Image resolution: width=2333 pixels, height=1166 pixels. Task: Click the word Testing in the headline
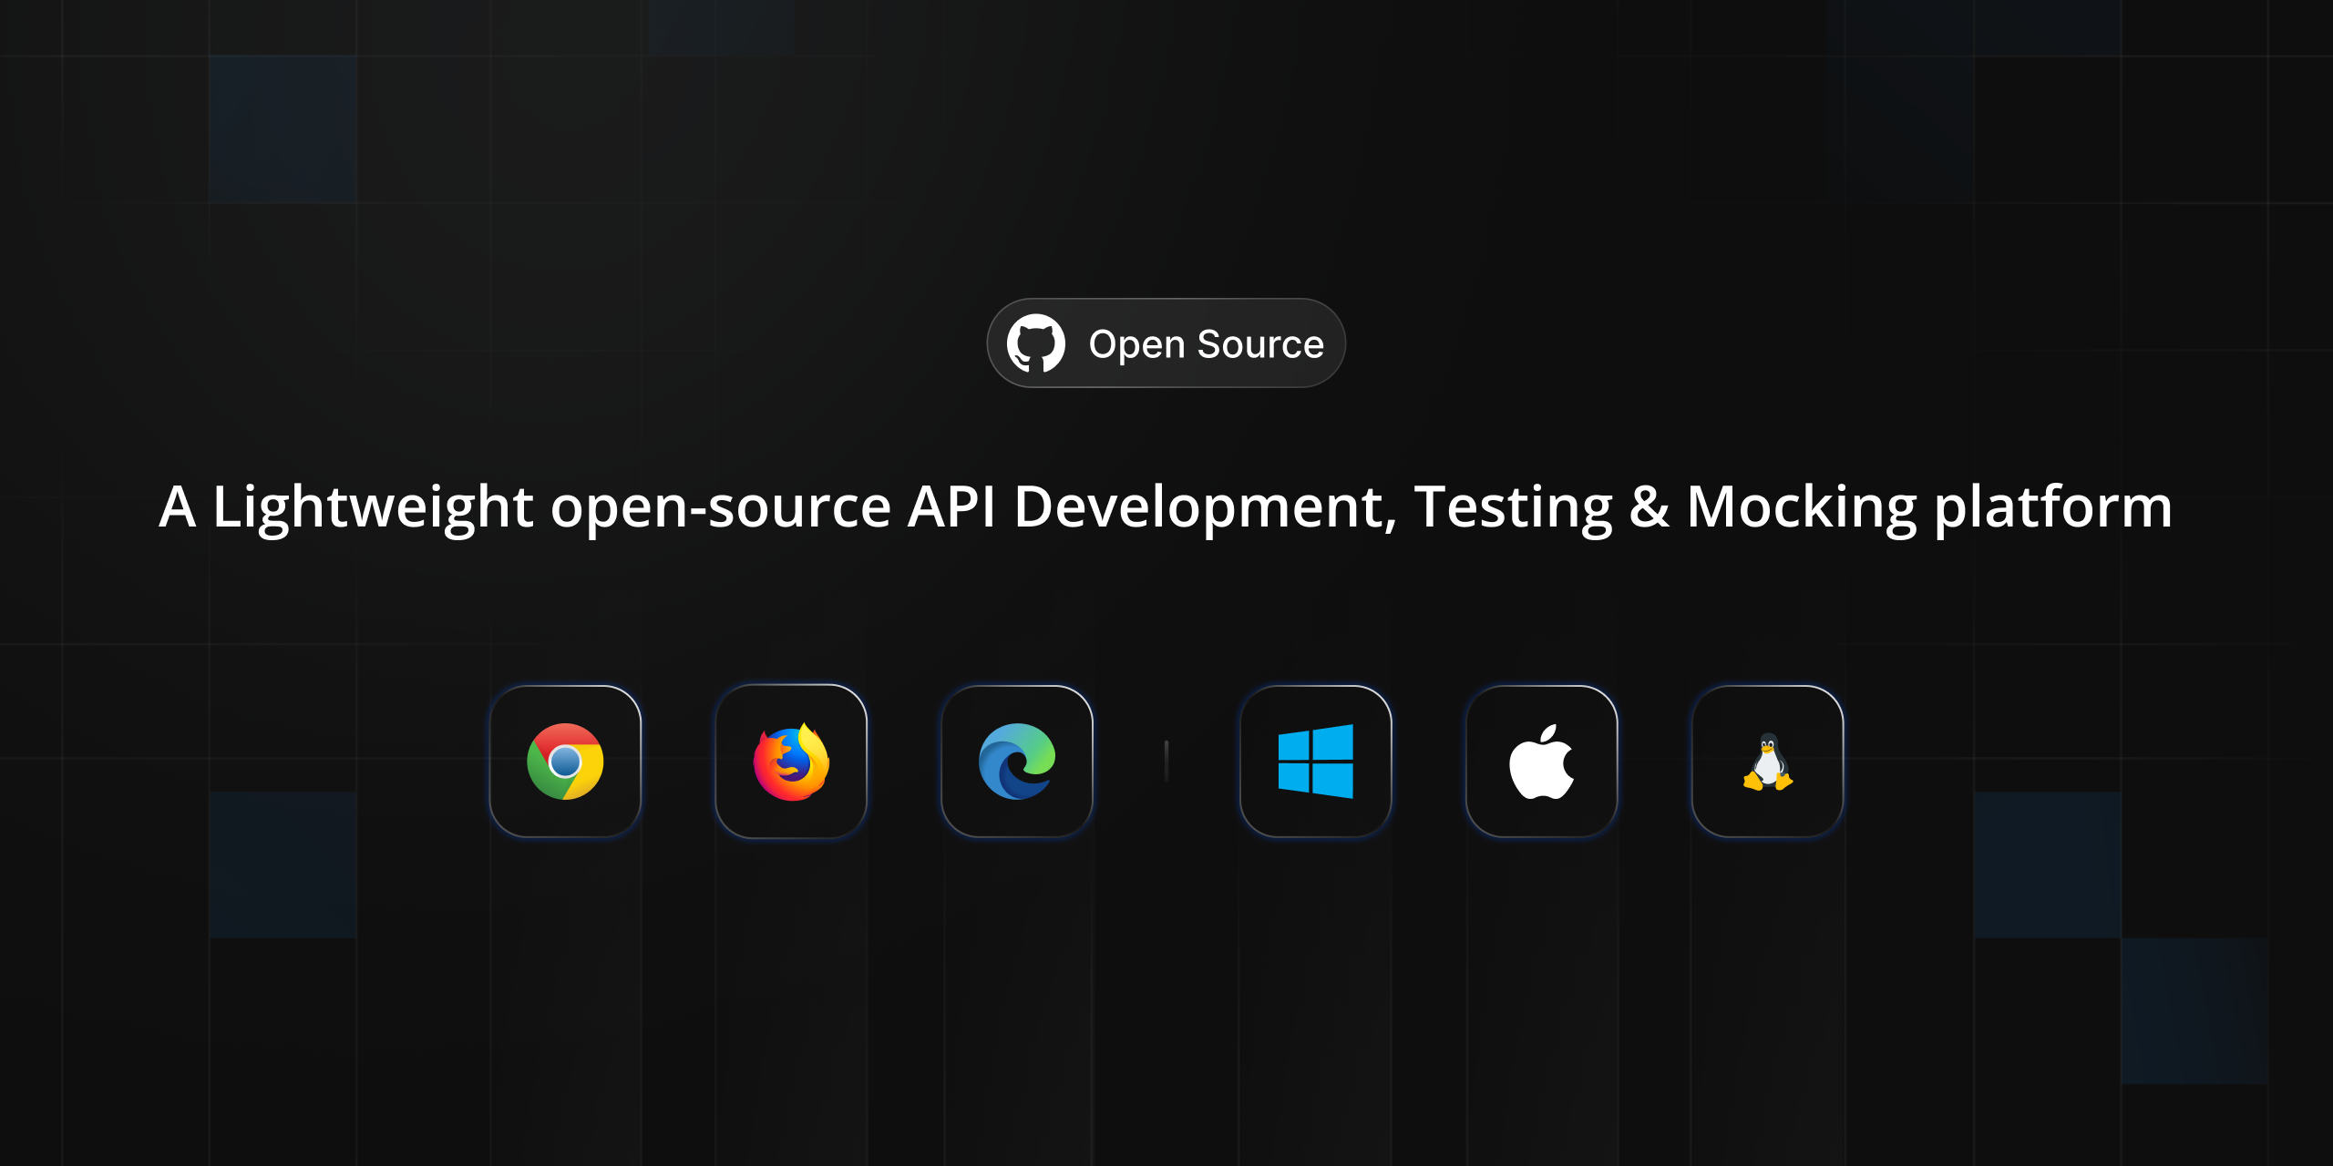point(1513,507)
